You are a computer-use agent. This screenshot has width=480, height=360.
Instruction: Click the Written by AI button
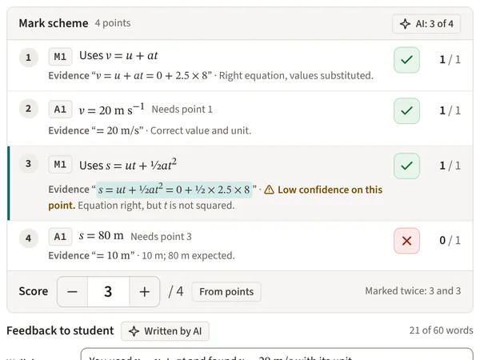point(165,331)
